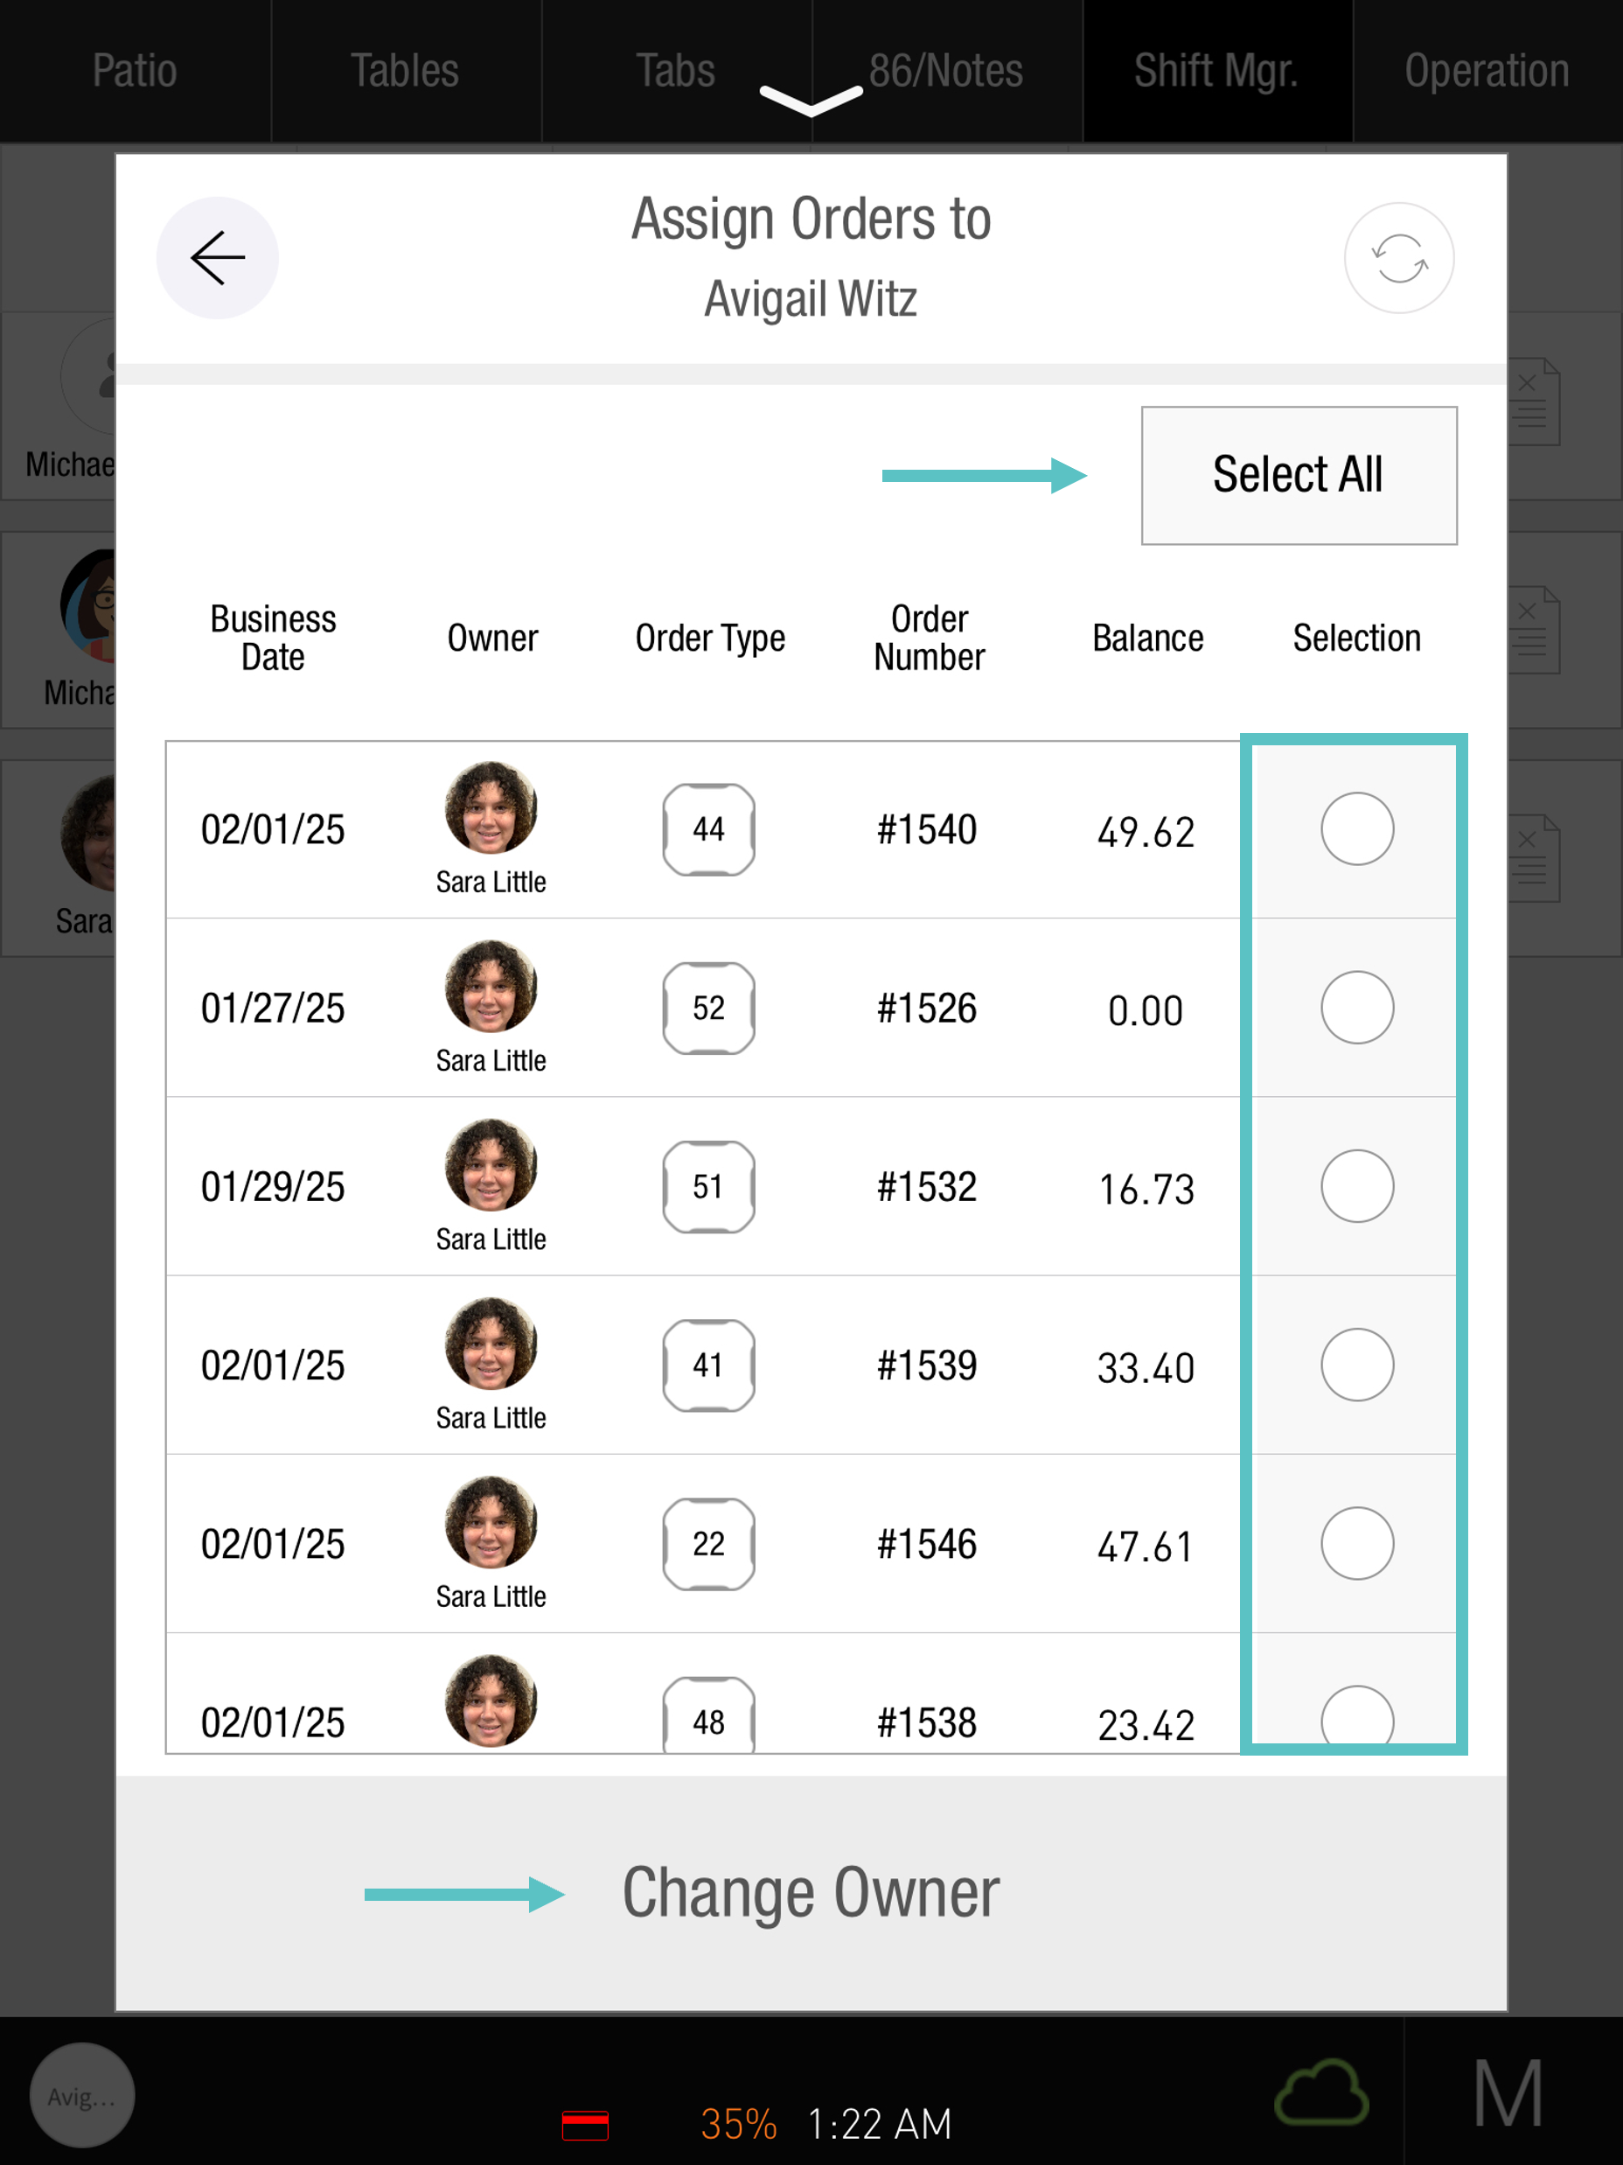Screen dimensions: 1623x2165
Task: Click the large M logo icon
Action: (1508, 2093)
